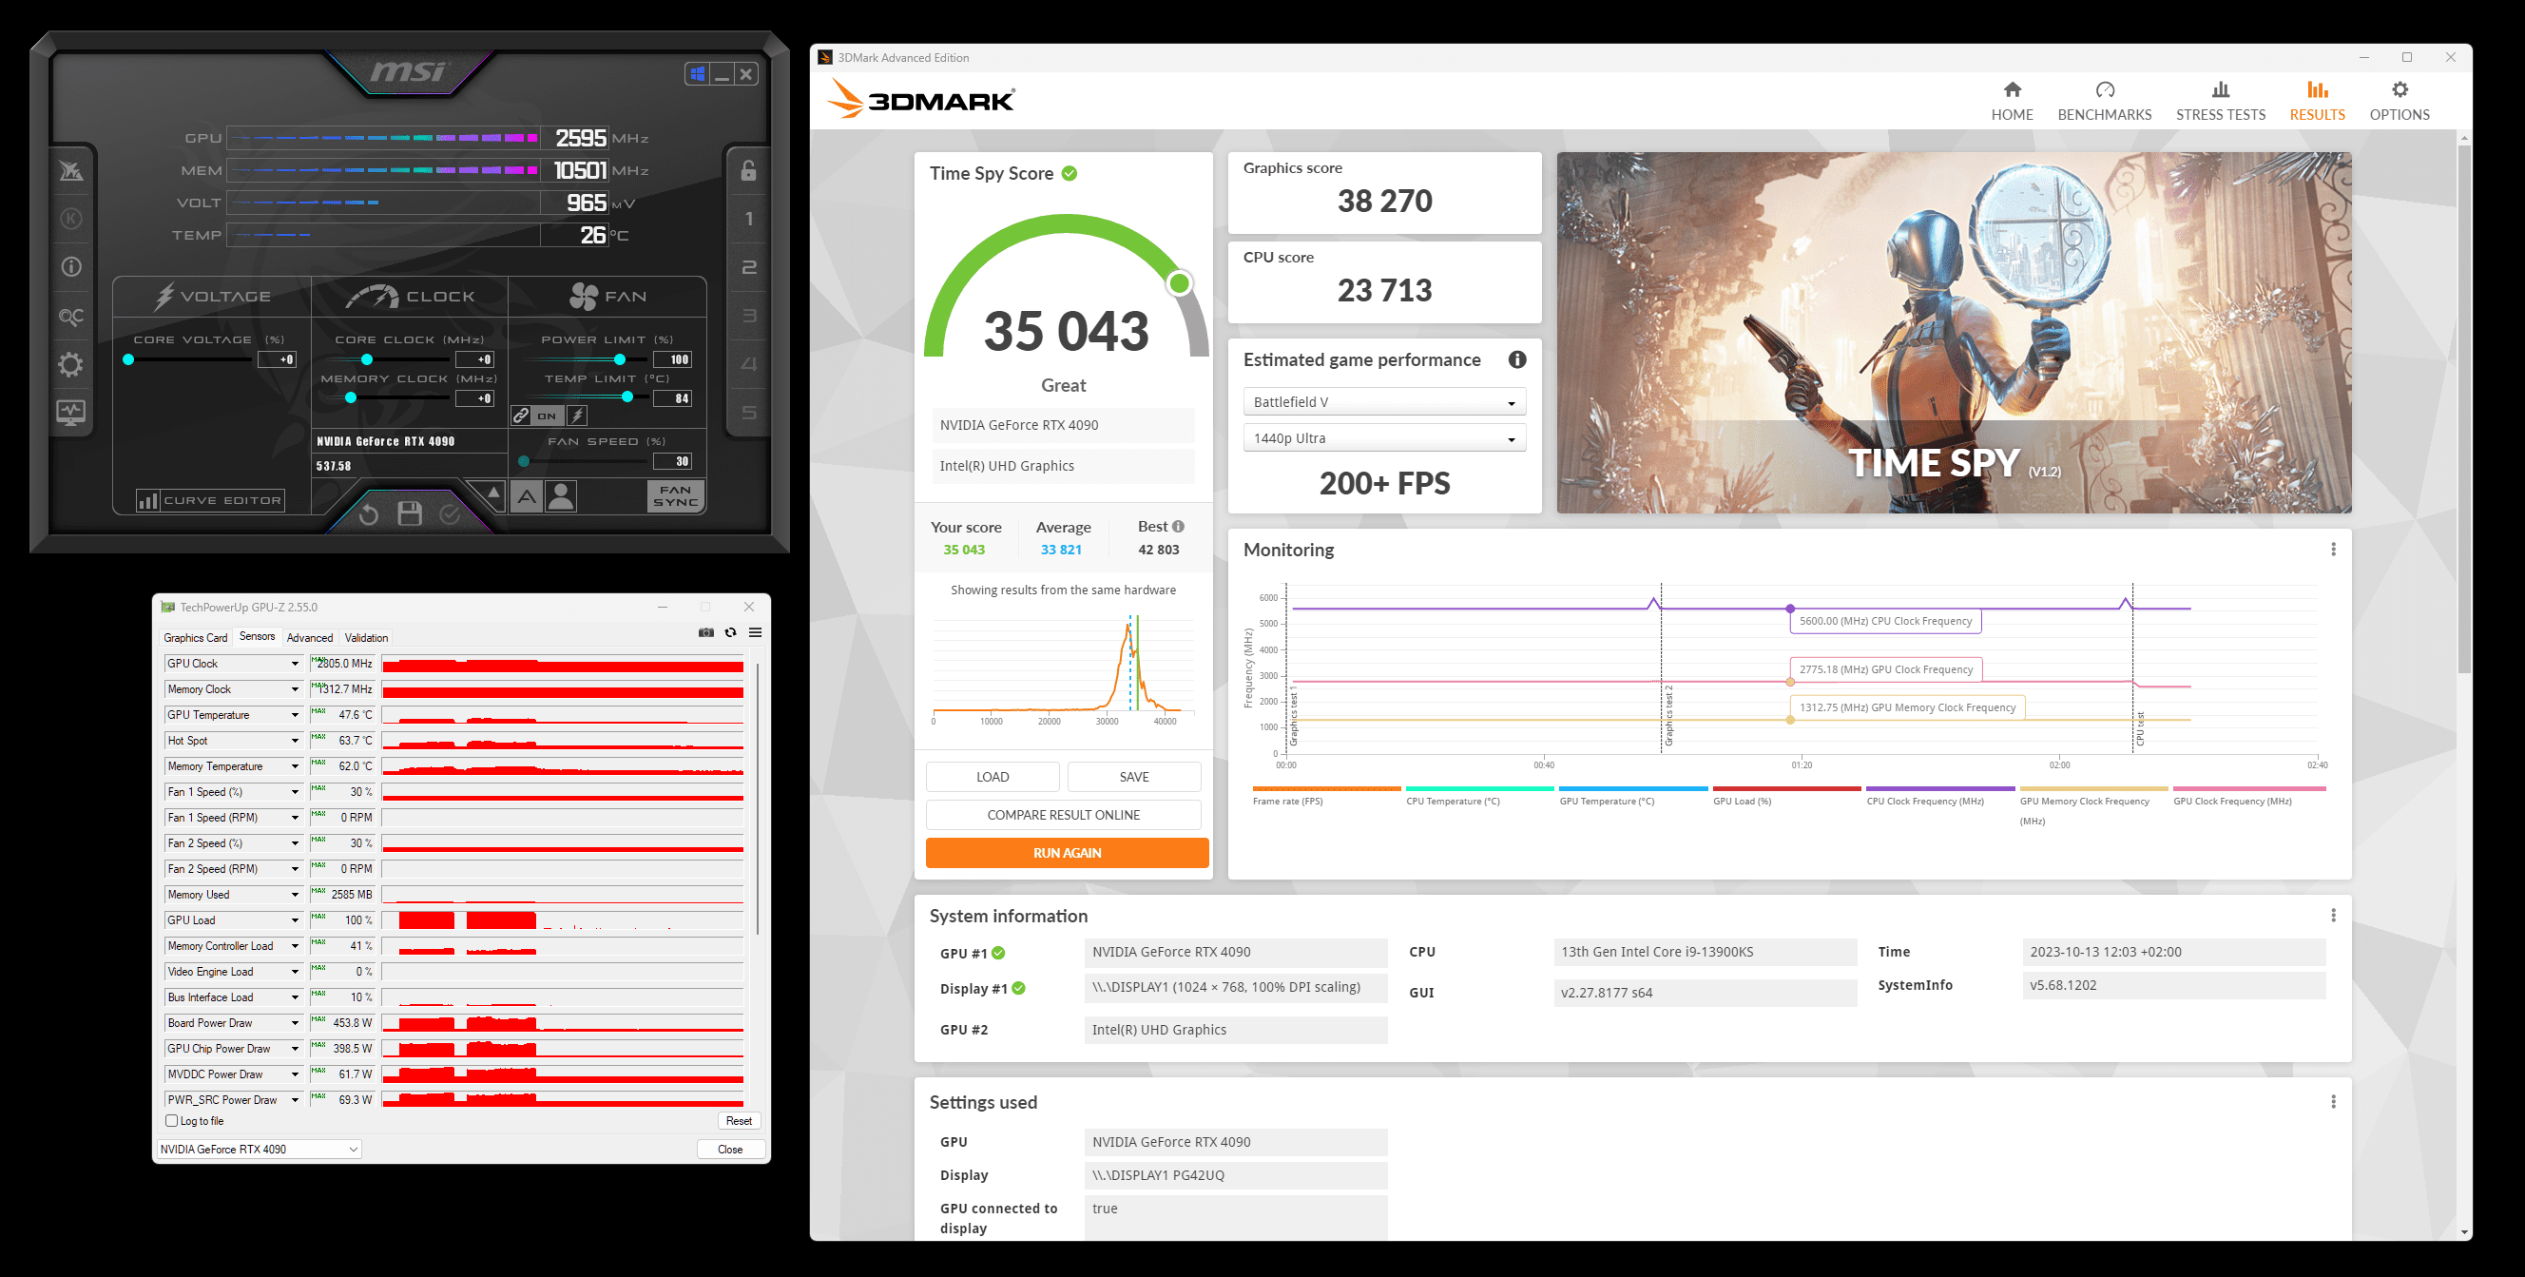The height and width of the screenshot is (1277, 2525).
Task: Click the MSI dragon logo sidebar icon
Action: coord(70,170)
